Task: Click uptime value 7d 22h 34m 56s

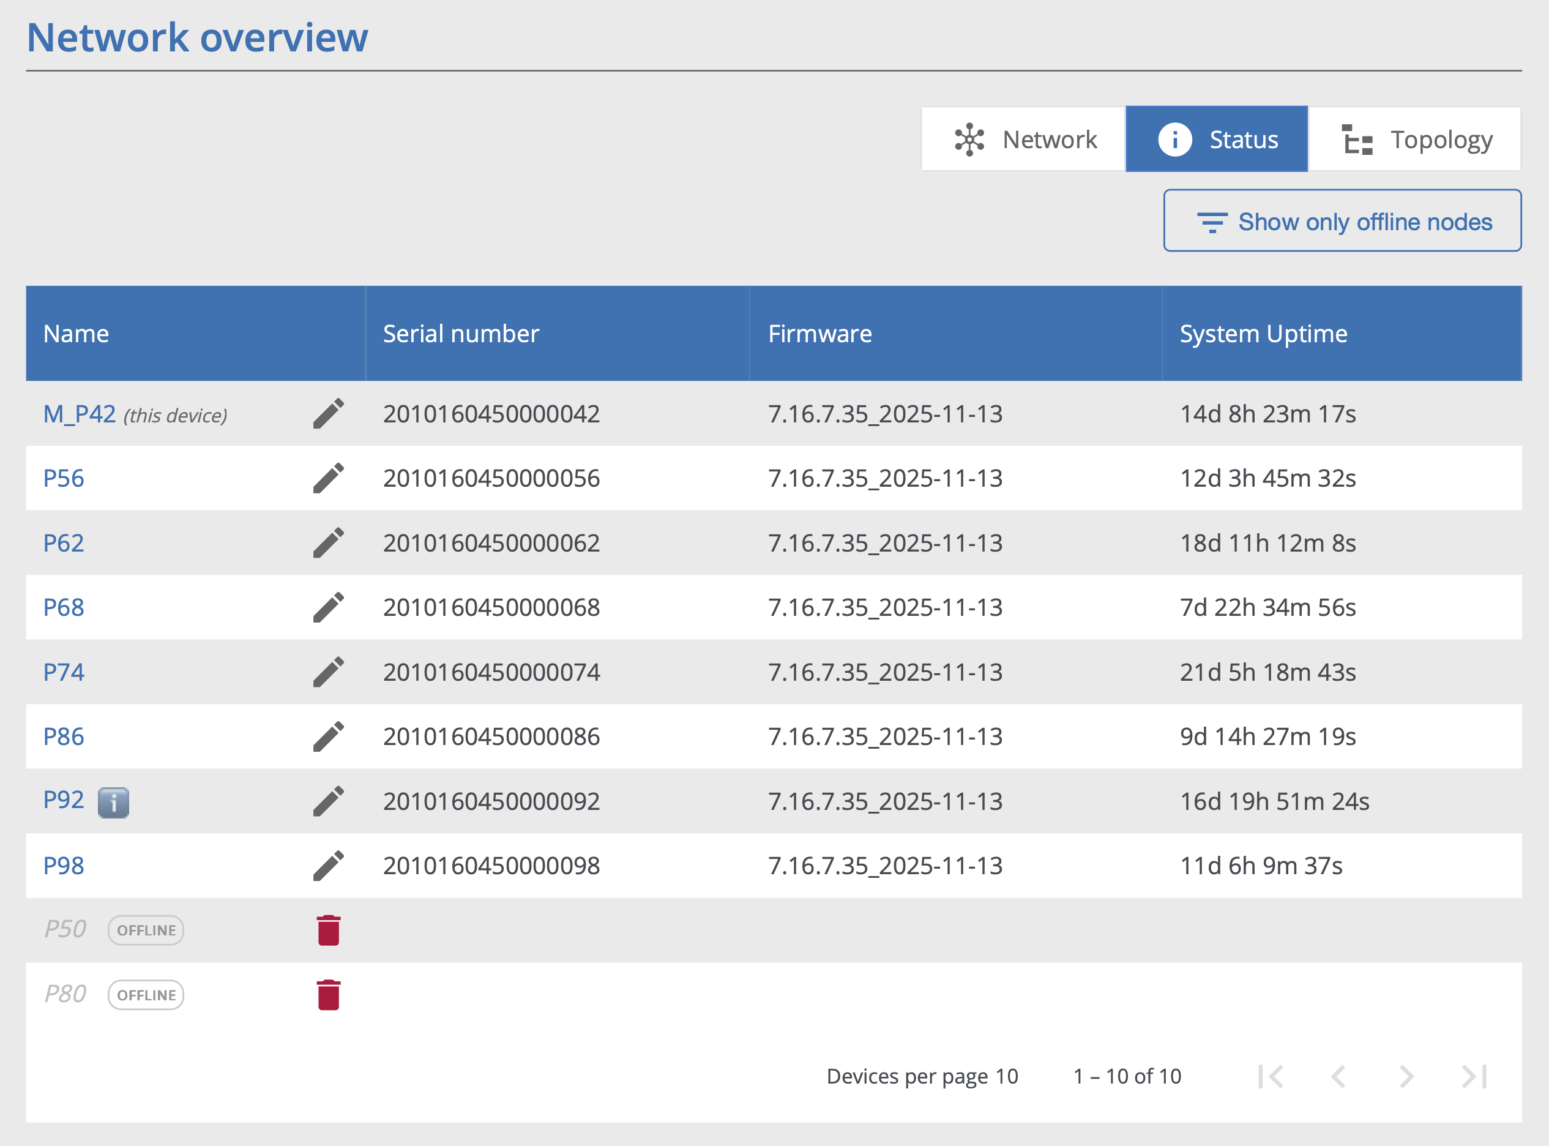Action: pos(1268,607)
